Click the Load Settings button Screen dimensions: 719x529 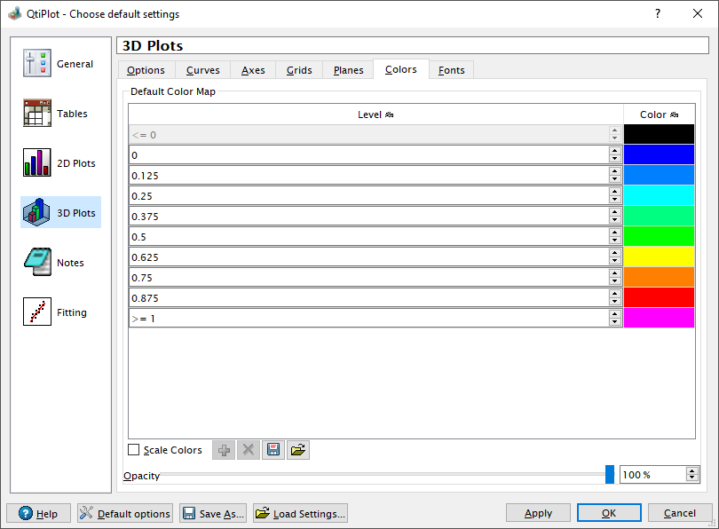pos(300,513)
